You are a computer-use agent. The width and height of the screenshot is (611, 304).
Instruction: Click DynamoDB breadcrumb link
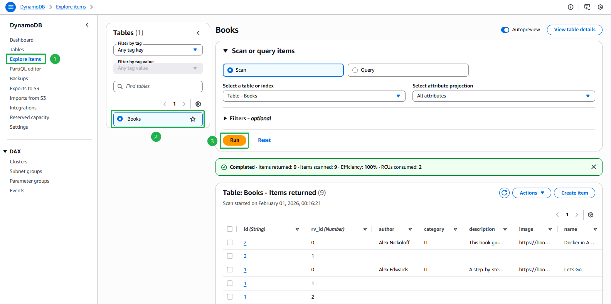point(32,7)
